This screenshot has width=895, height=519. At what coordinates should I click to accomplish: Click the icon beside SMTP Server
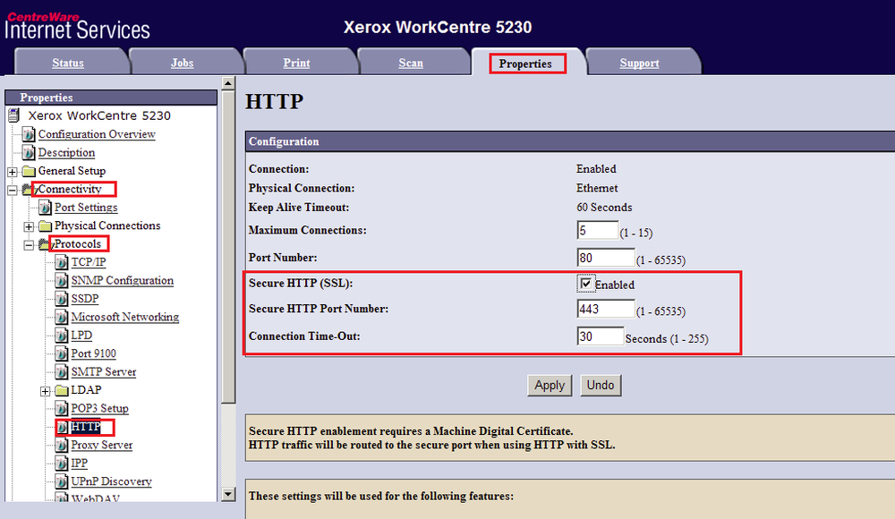62,372
